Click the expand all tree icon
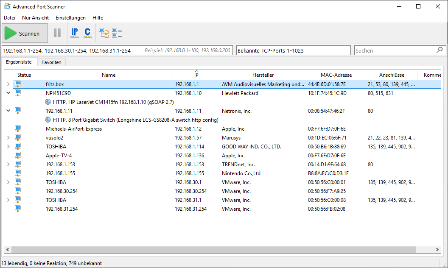Screen dimensions: 448x268 coord(104,33)
